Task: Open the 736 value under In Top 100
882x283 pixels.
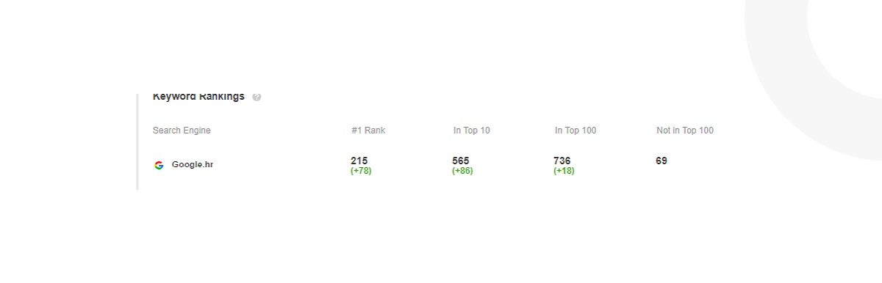Action: pos(562,161)
